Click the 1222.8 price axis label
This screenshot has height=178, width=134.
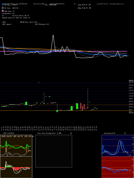coord(131,88)
